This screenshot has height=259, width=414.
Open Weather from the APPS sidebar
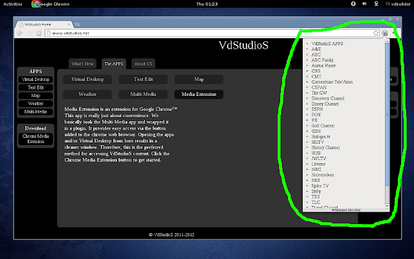click(36, 104)
